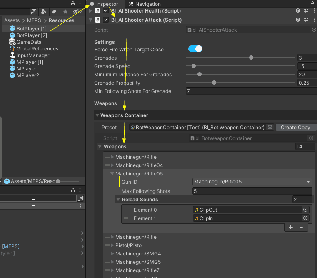Open object picker for weapon container Preset
Viewport: 317px width, 278px height.
click(270, 127)
